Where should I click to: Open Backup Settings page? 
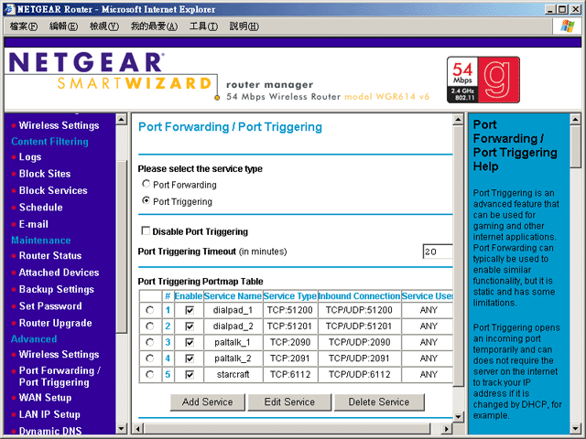click(x=57, y=289)
